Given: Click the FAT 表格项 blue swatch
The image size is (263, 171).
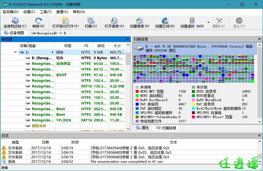Looking at the screenshot, I should click(x=137, y=104).
